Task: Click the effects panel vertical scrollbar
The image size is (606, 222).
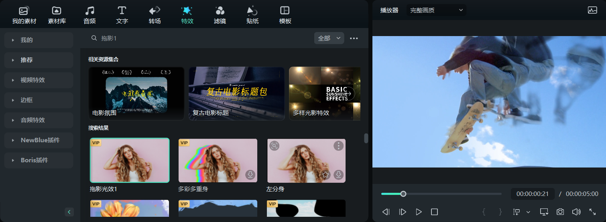Action: click(366, 138)
